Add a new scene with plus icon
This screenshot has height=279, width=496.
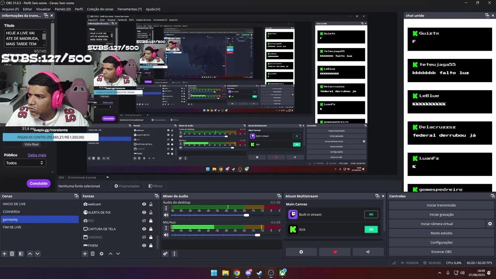coord(5,254)
